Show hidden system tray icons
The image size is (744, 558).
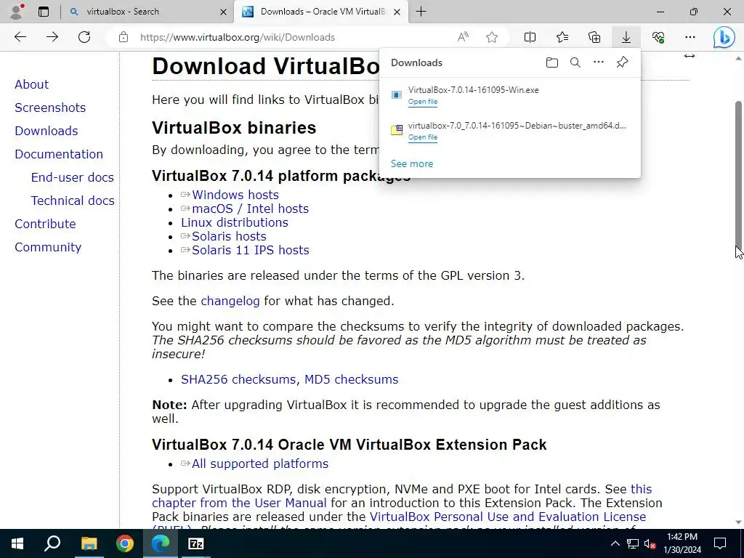(615, 543)
